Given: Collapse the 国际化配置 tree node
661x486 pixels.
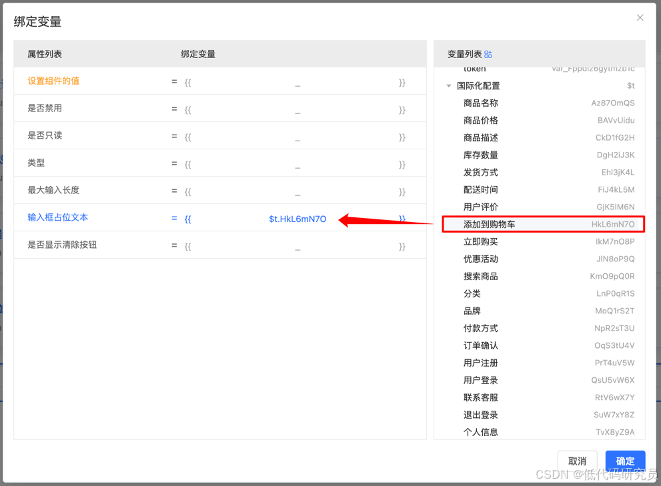Looking at the screenshot, I should click(448, 86).
